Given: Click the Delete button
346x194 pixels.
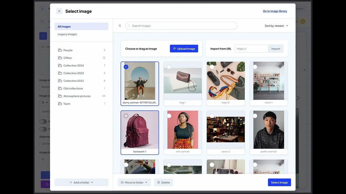Looking at the screenshot, I should point(163,182).
